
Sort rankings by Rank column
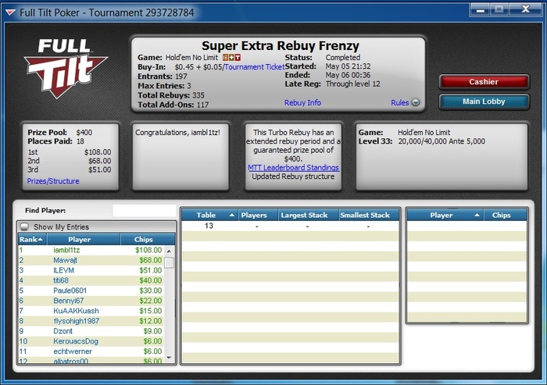click(x=33, y=240)
